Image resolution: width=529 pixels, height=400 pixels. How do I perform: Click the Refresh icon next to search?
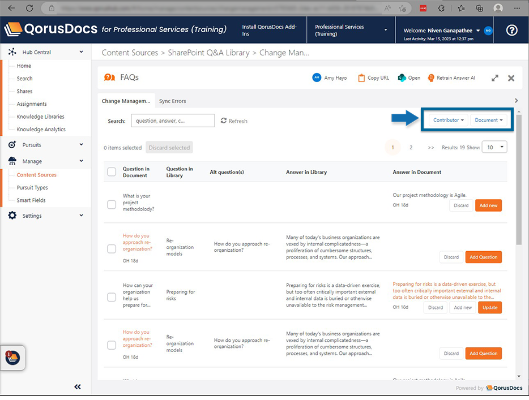coord(223,121)
